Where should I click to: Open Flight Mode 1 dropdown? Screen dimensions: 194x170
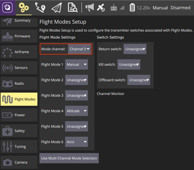click(76, 65)
